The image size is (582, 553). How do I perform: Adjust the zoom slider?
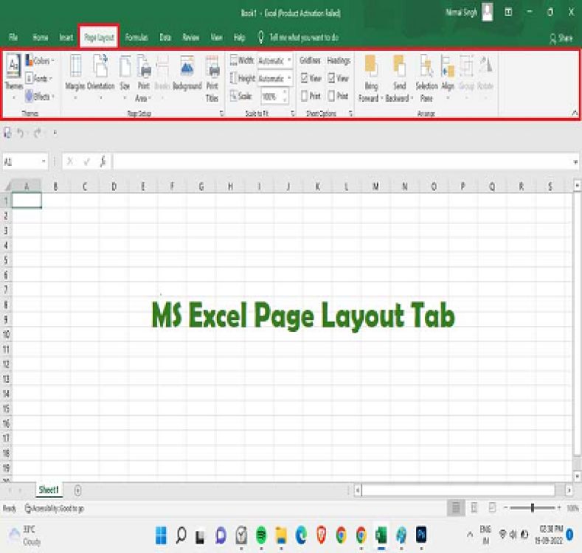(x=533, y=508)
